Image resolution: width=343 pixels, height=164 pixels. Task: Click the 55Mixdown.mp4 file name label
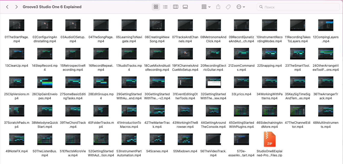(x=185, y=151)
